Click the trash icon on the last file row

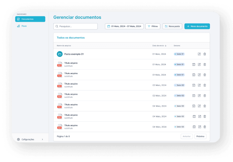click(x=205, y=127)
